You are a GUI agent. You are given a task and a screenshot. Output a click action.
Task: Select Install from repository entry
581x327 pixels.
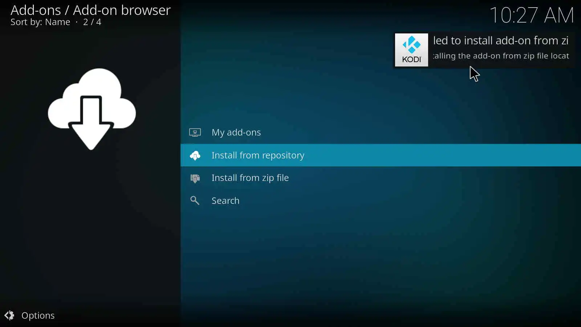coord(381,155)
